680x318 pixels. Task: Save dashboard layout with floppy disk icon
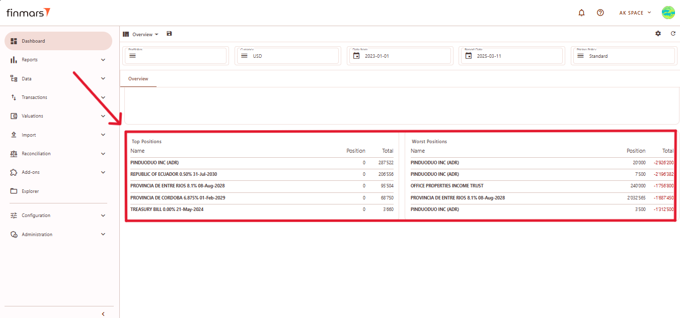169,34
